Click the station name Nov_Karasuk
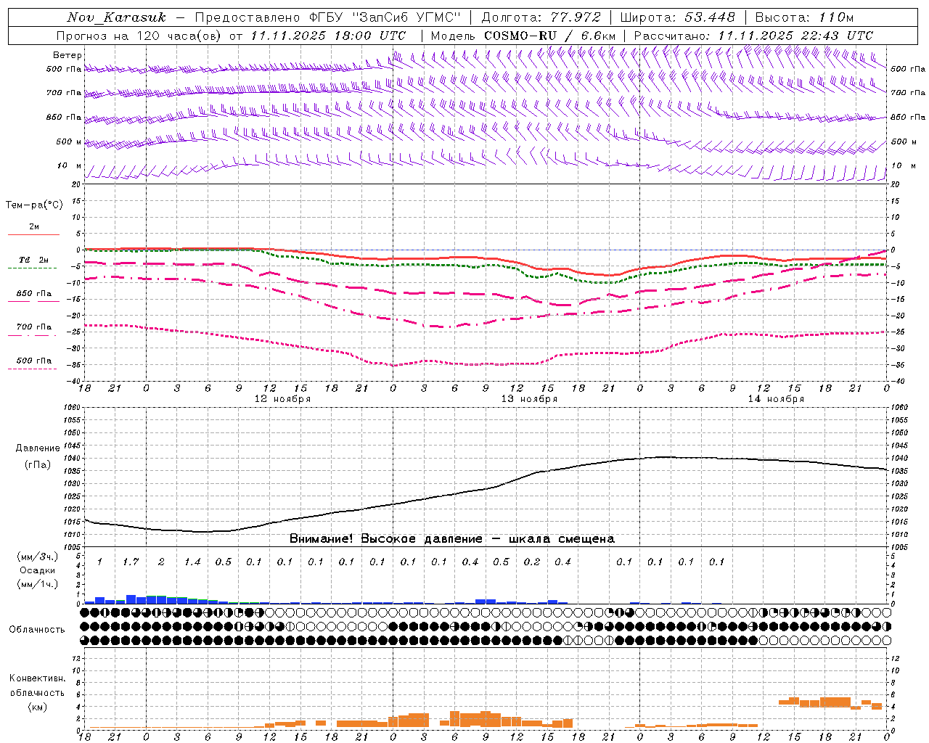The image size is (929, 743). point(116,17)
